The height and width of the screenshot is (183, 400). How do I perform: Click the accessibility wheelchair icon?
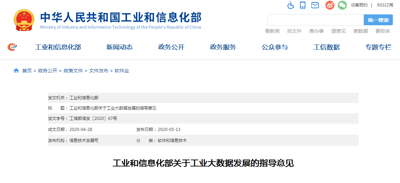pos(291,5)
